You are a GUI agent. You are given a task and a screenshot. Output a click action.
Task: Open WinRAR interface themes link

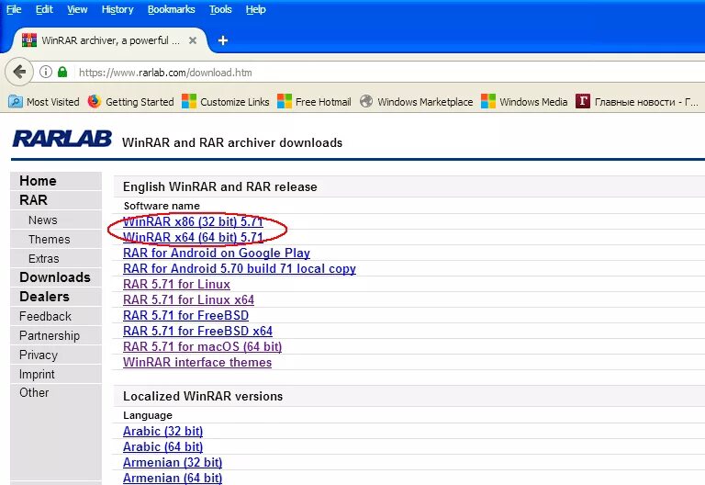tap(197, 362)
